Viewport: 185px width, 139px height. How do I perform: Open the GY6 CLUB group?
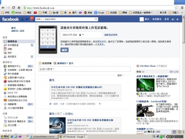click(18, 118)
